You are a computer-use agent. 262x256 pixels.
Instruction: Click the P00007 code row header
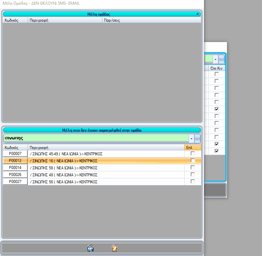coord(15,154)
